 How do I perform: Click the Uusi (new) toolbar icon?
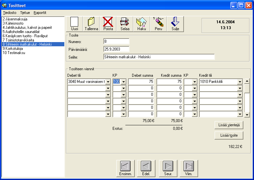click(x=75, y=24)
